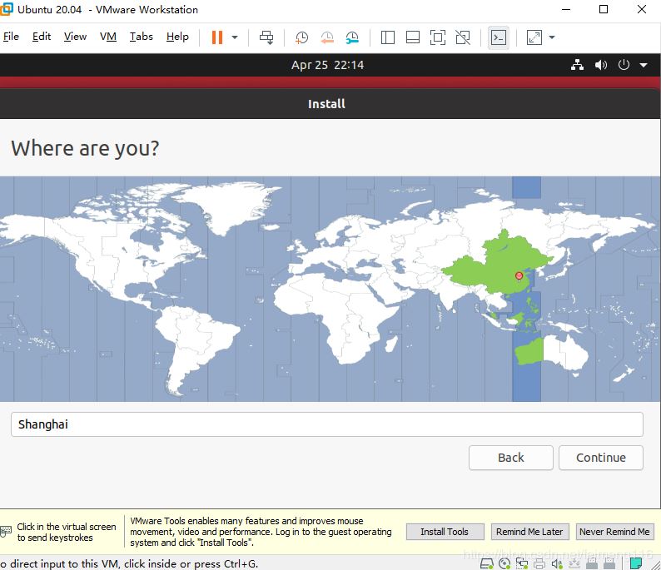Click the Continue button in installer
The height and width of the screenshot is (570, 661).
pos(600,458)
